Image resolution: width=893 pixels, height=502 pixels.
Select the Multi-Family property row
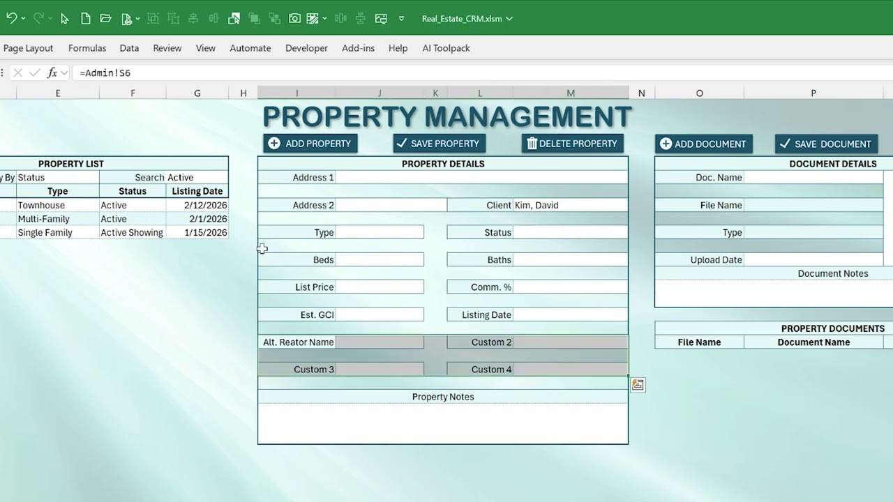click(114, 218)
